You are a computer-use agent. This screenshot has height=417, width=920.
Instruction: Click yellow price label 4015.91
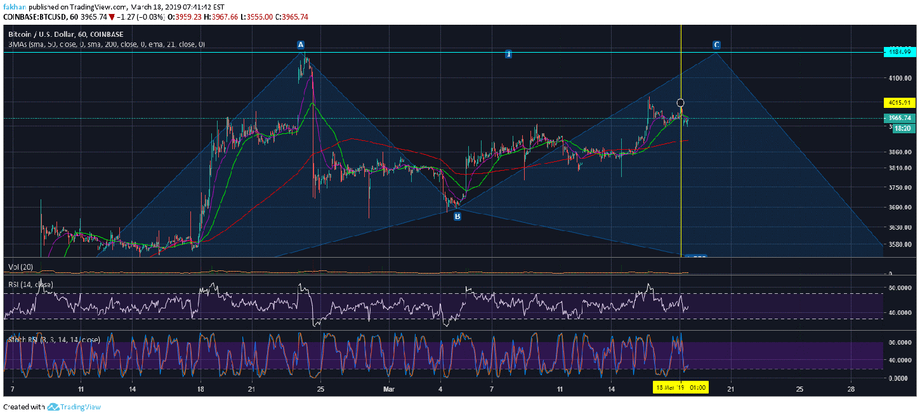click(x=899, y=102)
